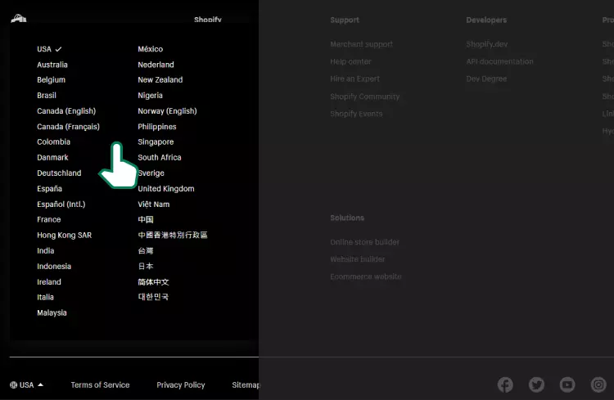Open the Terms of Service link
The height and width of the screenshot is (400, 614).
click(100, 385)
